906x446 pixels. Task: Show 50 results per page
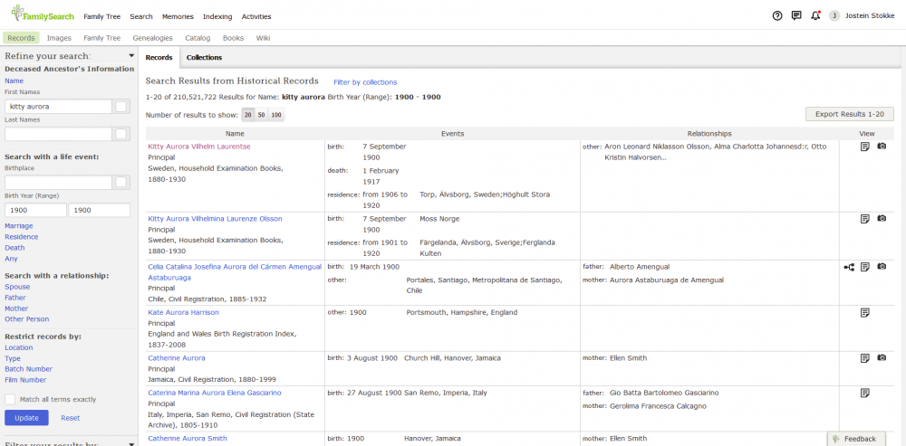(x=262, y=115)
